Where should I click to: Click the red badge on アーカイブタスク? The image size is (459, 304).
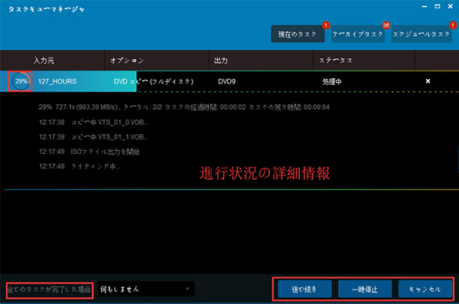pyautogui.click(x=386, y=25)
